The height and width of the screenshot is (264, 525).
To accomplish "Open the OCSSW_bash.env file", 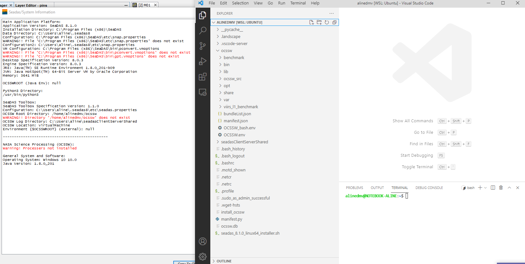I will click(239, 128).
